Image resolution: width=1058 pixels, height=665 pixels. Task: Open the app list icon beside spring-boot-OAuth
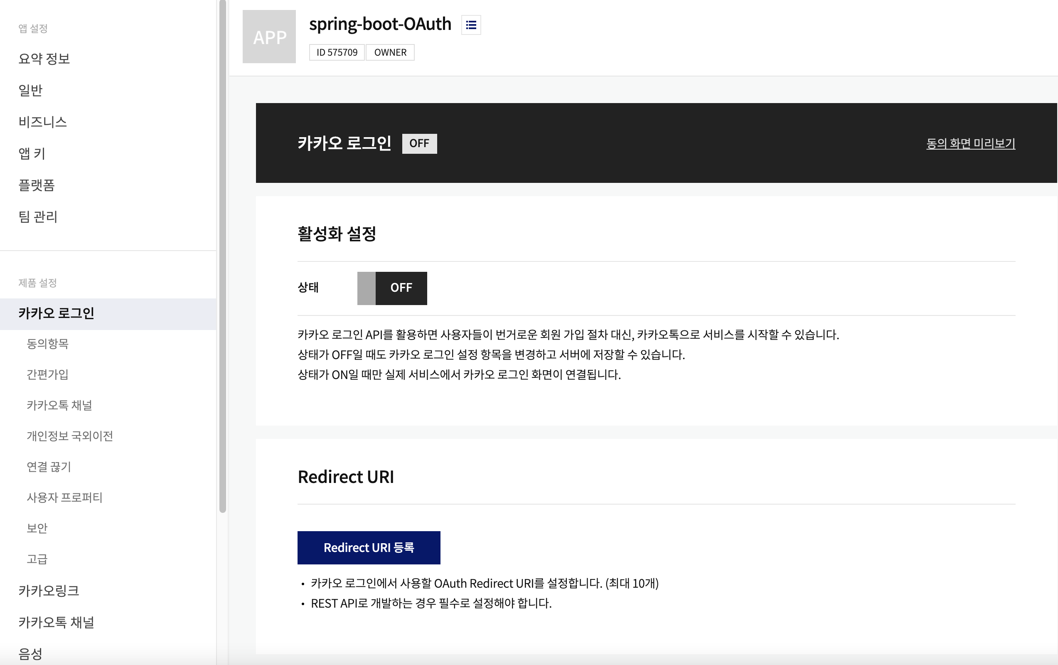click(470, 25)
